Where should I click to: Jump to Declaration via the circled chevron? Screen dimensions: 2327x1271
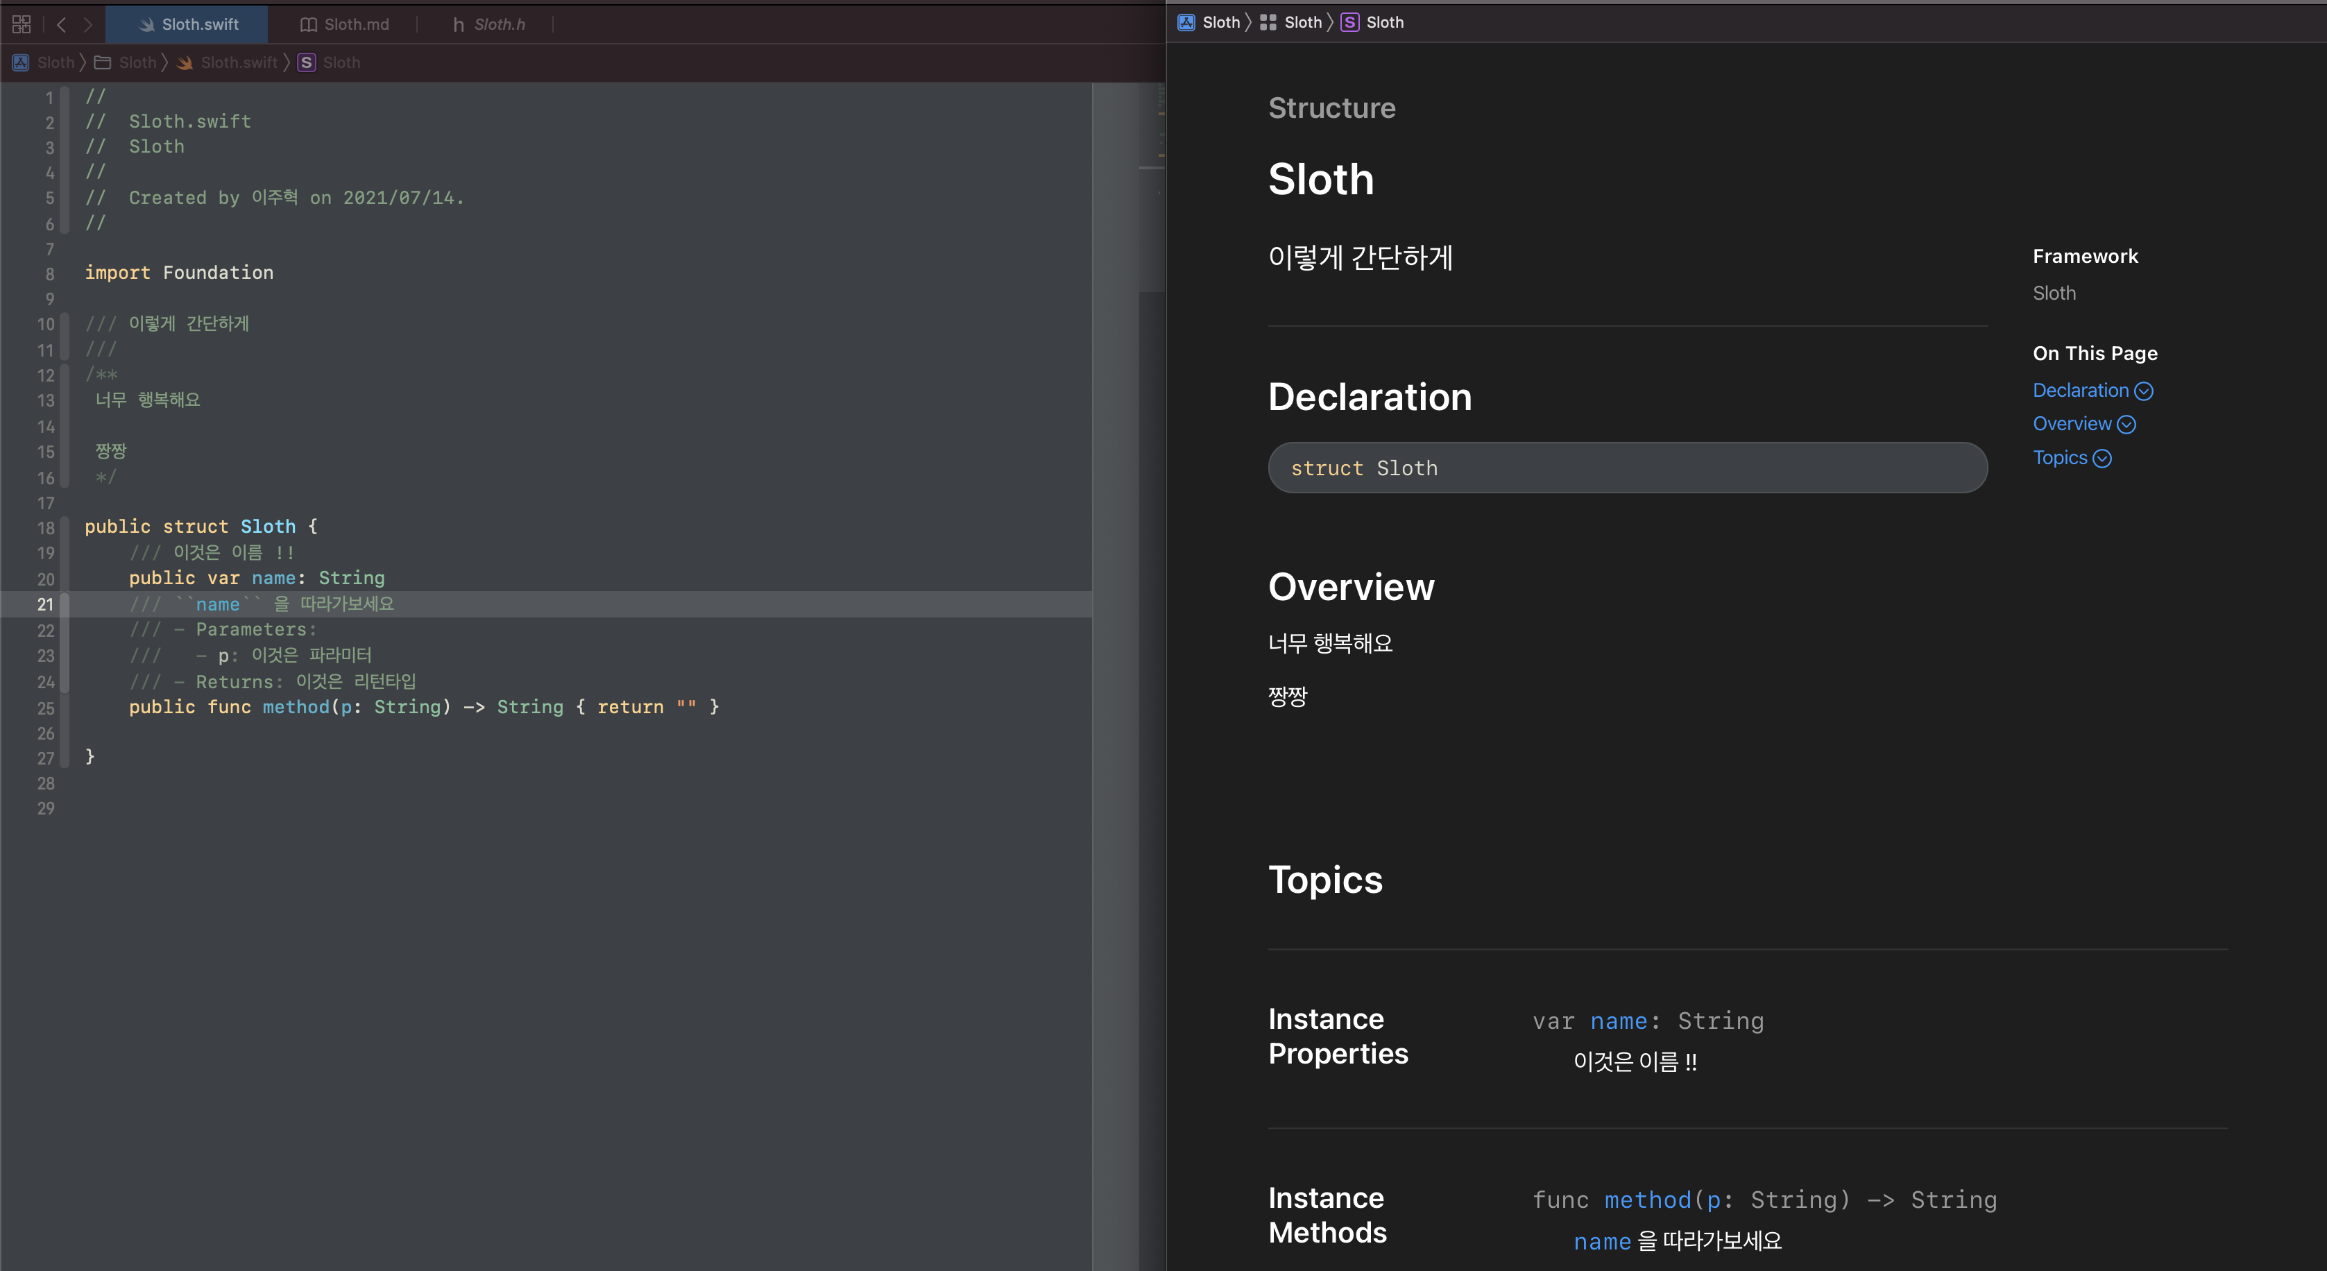[2144, 391]
